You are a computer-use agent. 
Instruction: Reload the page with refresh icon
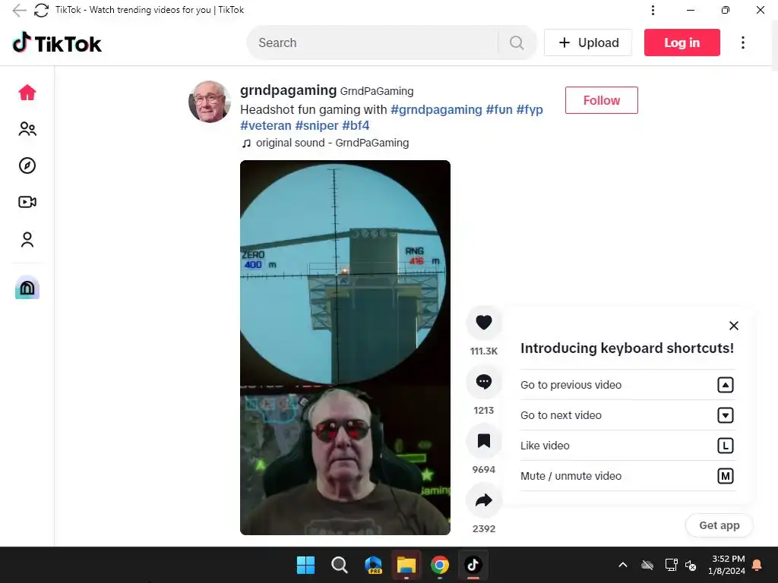click(41, 10)
